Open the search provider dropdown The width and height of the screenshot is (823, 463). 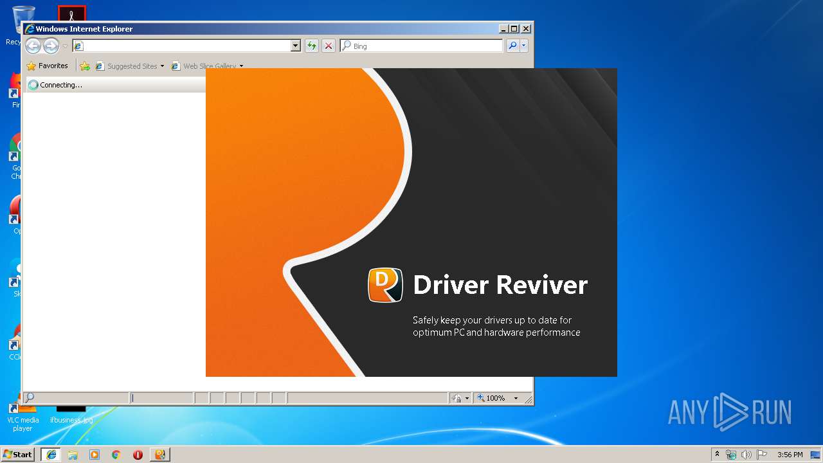(524, 46)
